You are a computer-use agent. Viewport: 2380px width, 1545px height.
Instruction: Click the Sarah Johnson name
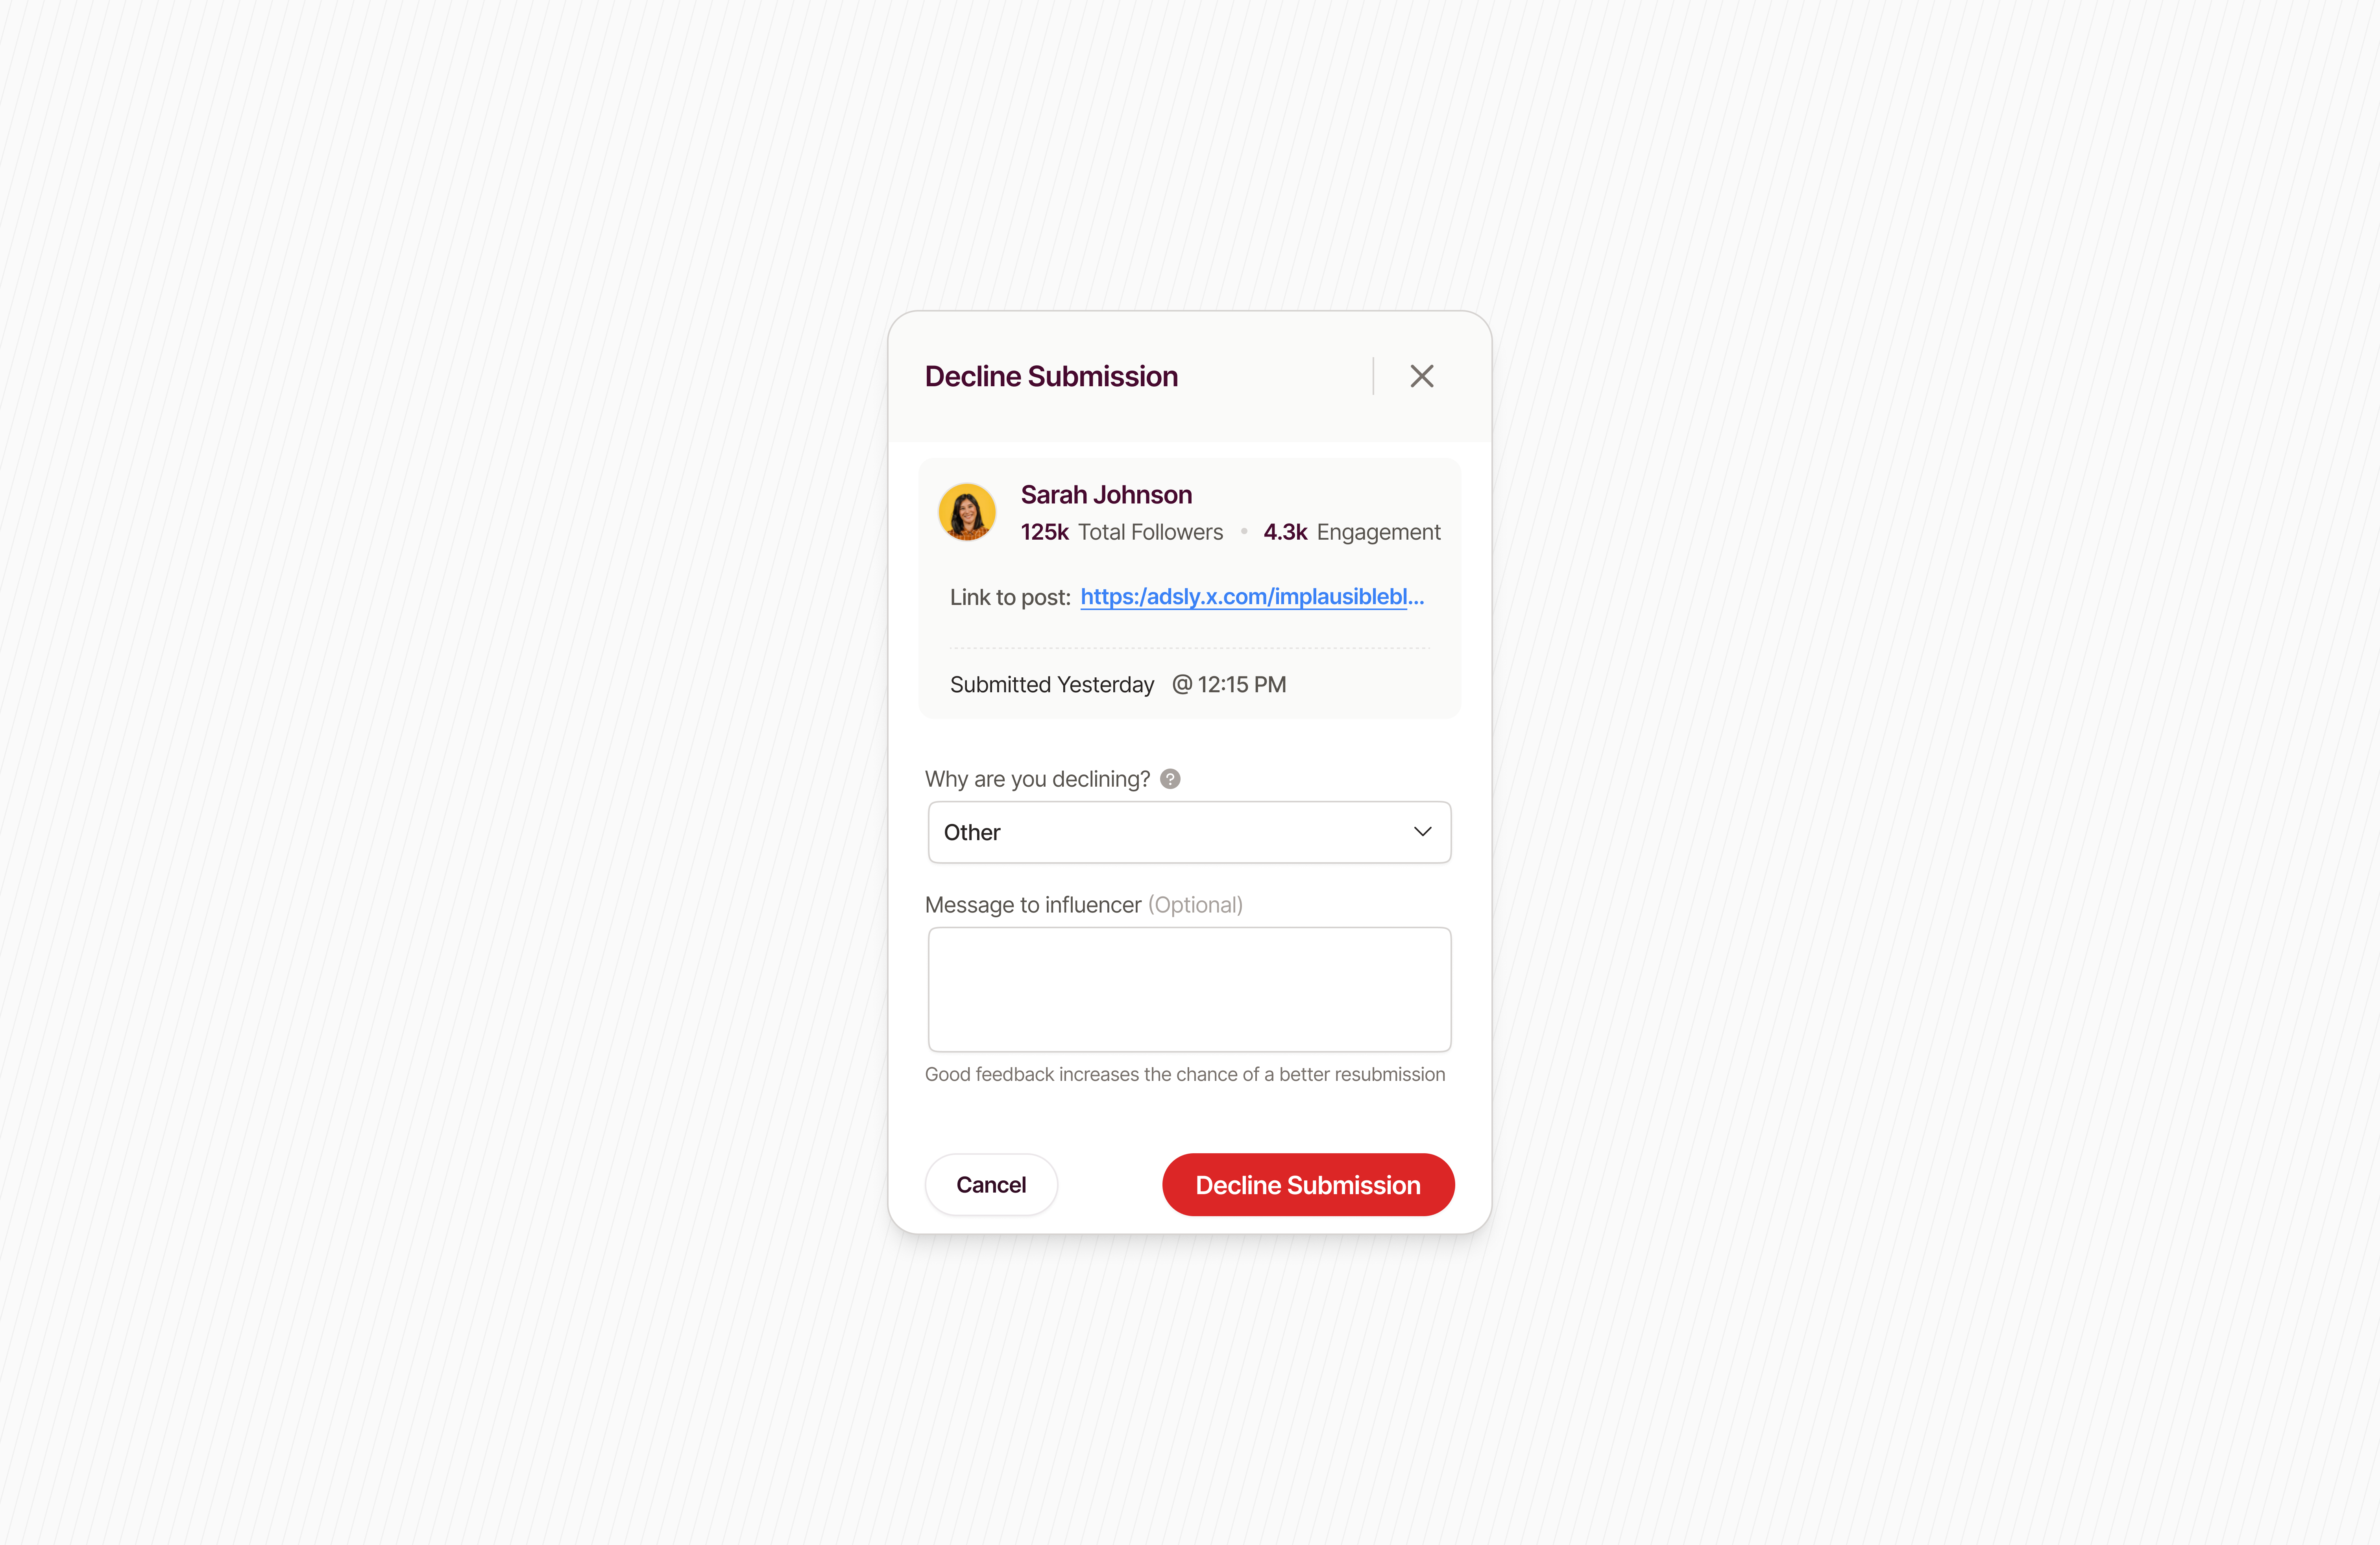(1106, 495)
